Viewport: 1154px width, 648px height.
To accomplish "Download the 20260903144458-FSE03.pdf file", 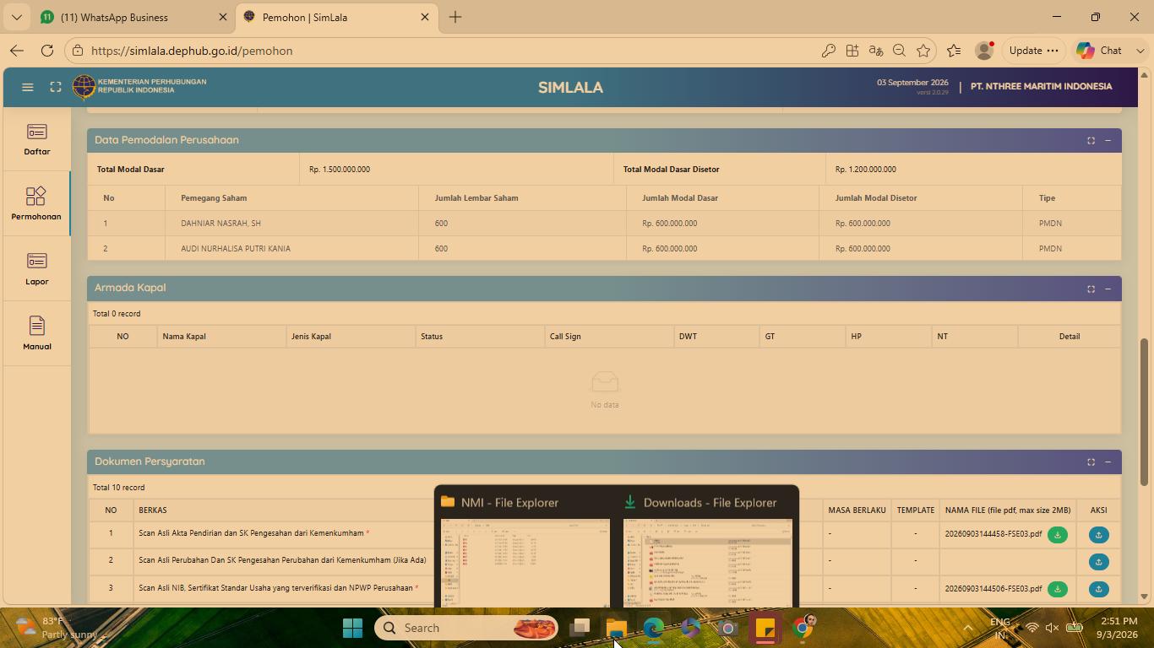I will (1057, 535).
